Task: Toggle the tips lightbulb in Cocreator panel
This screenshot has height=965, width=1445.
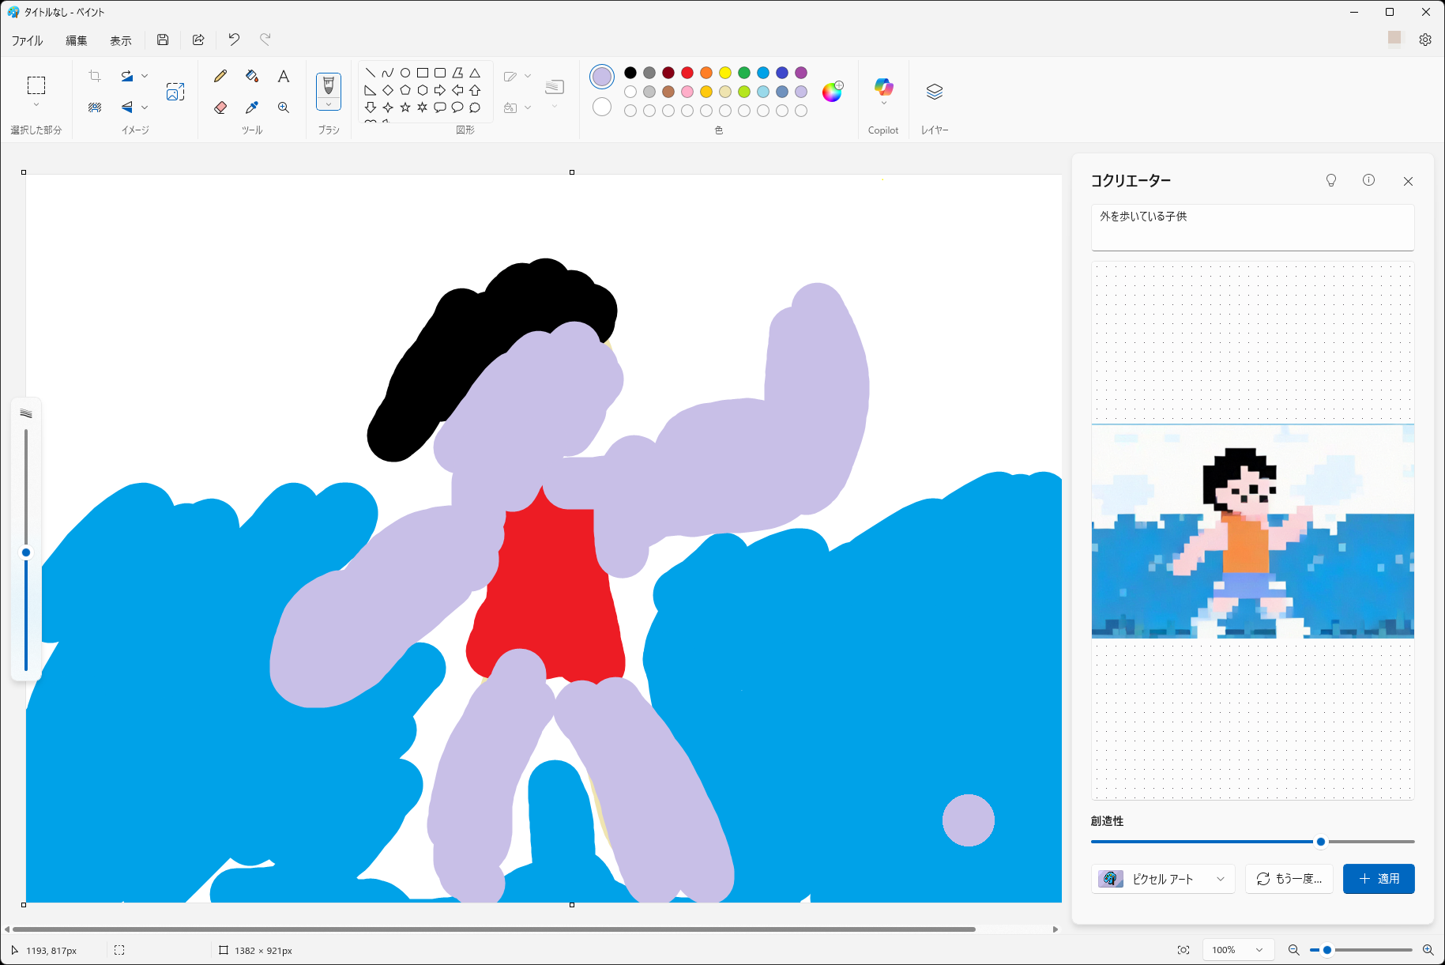Action: [x=1331, y=180]
